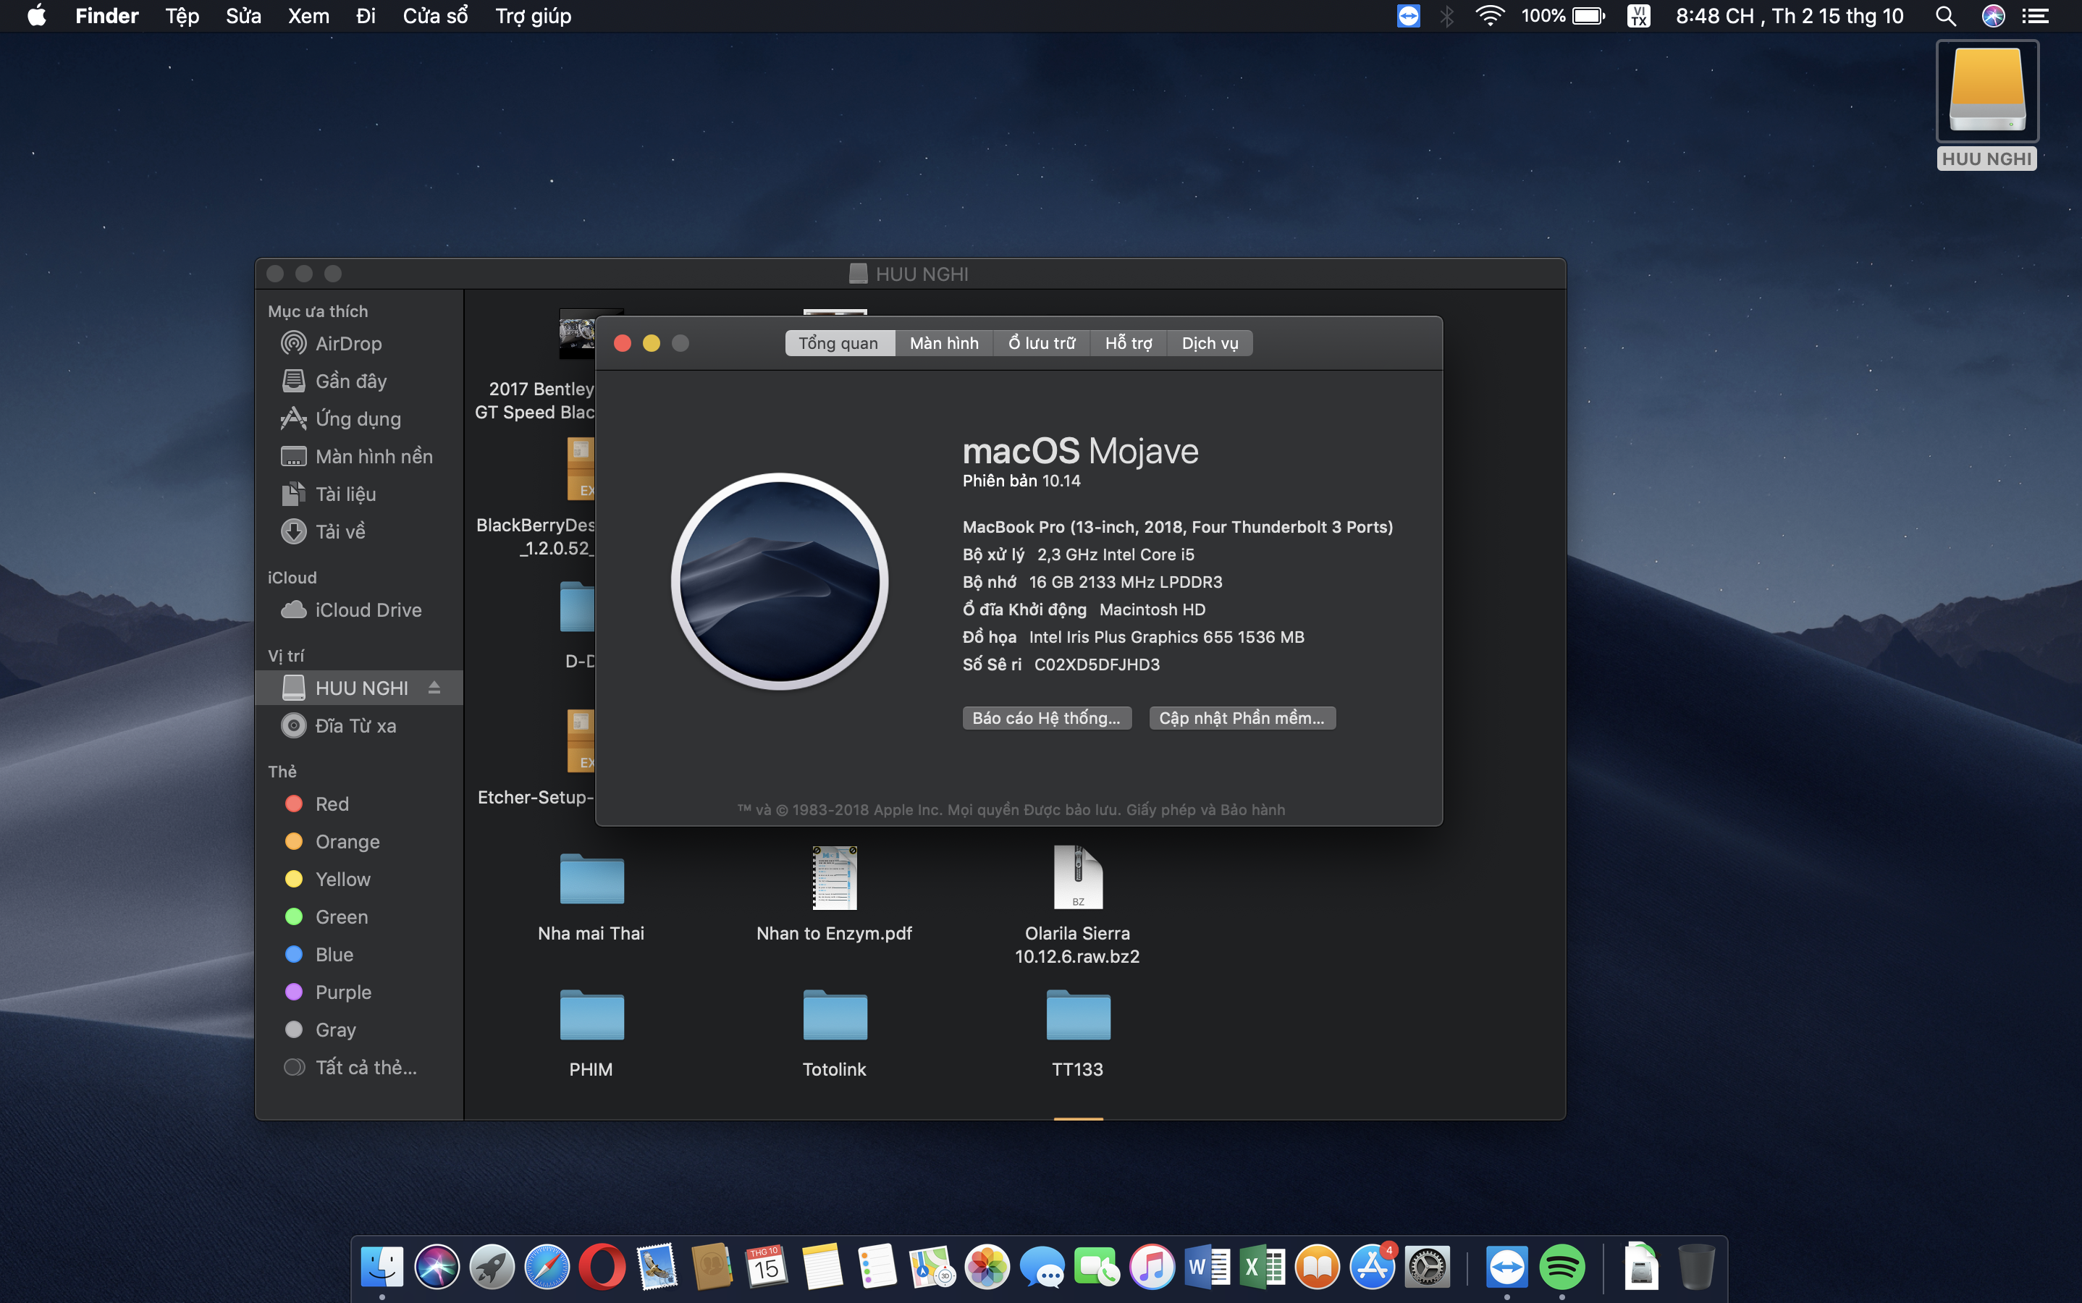Launch Opera browser from the Dock
This screenshot has width=2082, height=1303.
(602, 1267)
